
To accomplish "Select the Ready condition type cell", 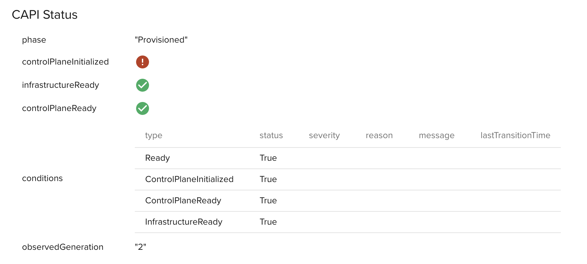I will (157, 158).
